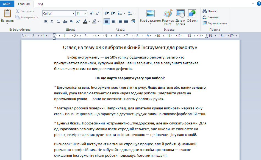Open the highlight color dropdown arrow

tap(99, 21)
